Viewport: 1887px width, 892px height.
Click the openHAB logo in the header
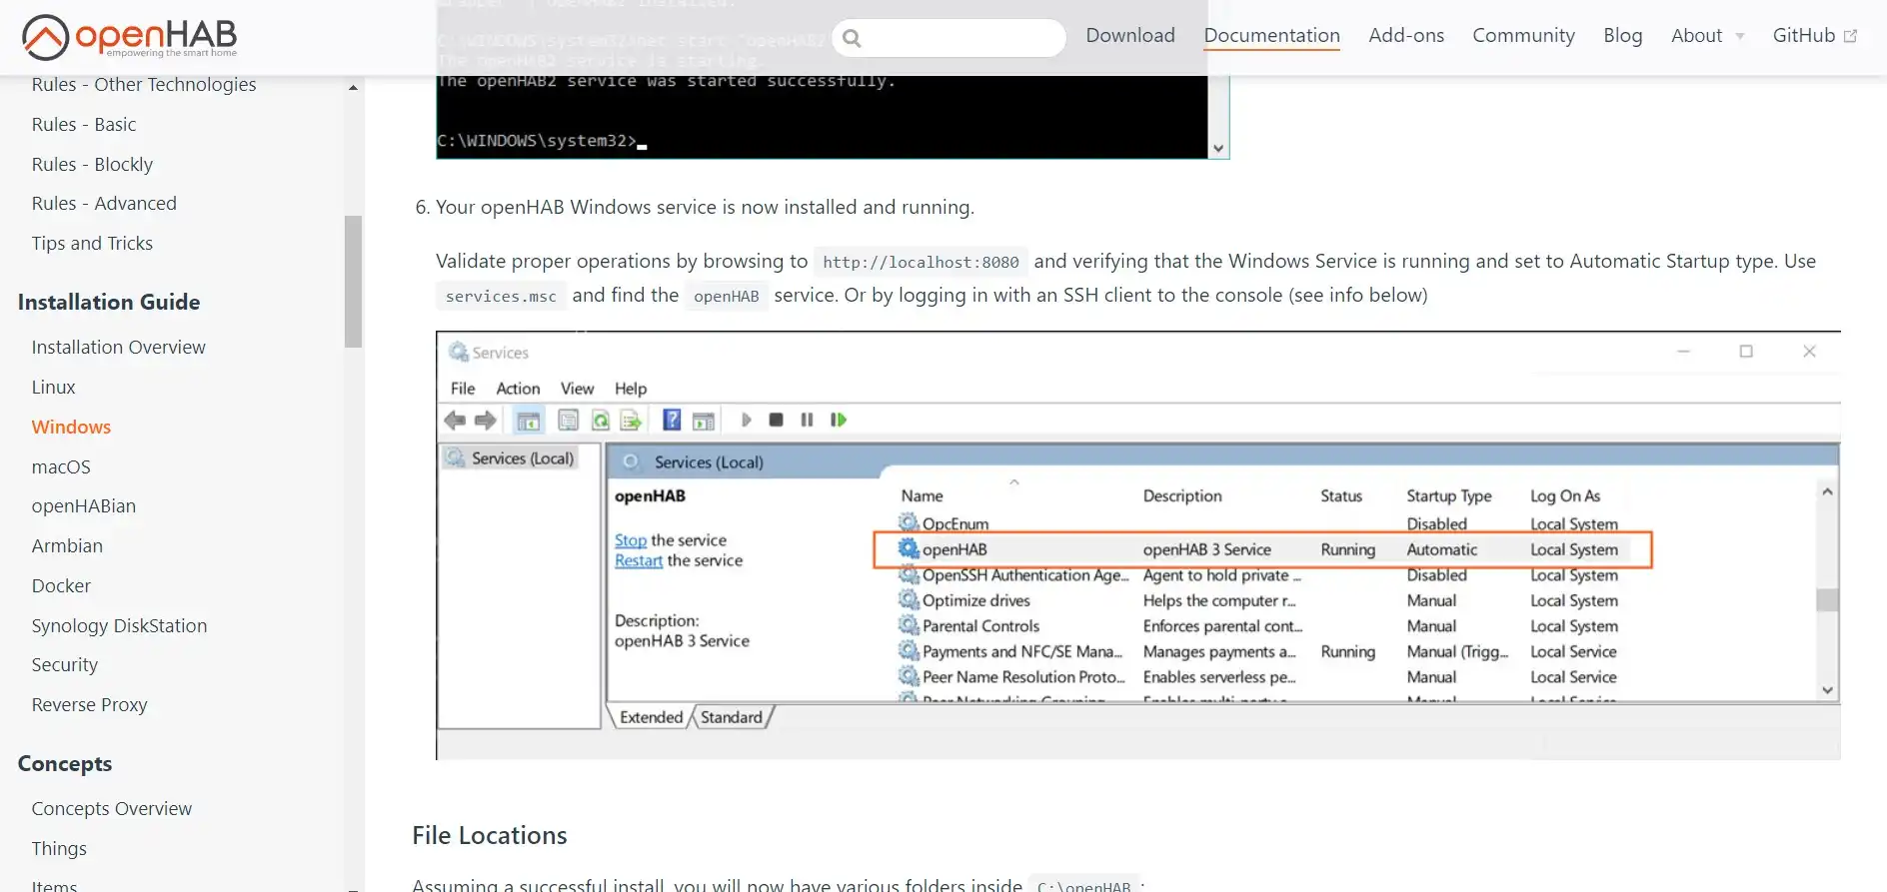(129, 37)
